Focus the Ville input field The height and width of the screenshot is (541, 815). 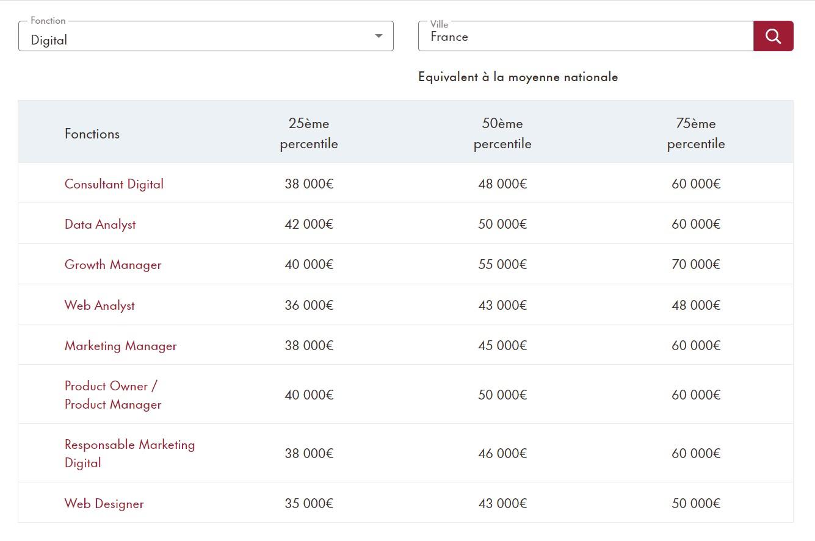pyautogui.click(x=585, y=37)
